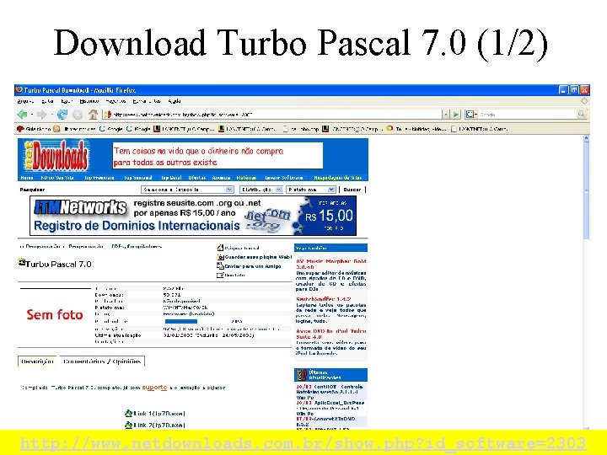Open the Arquivo menu
This screenshot has height=455, width=607.
(x=25, y=101)
